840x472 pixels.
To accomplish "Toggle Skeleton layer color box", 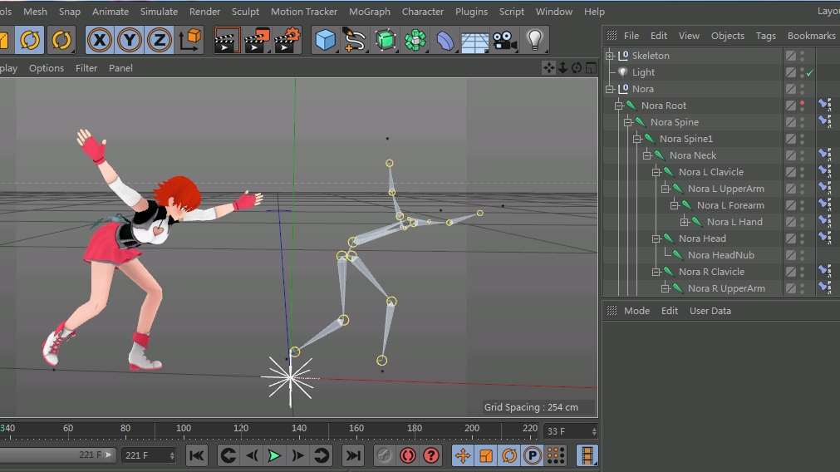I will pos(791,55).
